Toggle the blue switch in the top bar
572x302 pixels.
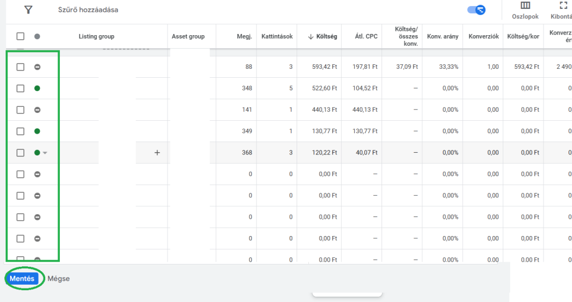point(476,10)
